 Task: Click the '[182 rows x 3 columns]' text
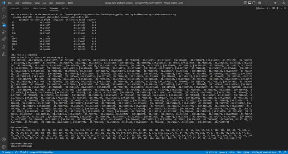point(24,55)
